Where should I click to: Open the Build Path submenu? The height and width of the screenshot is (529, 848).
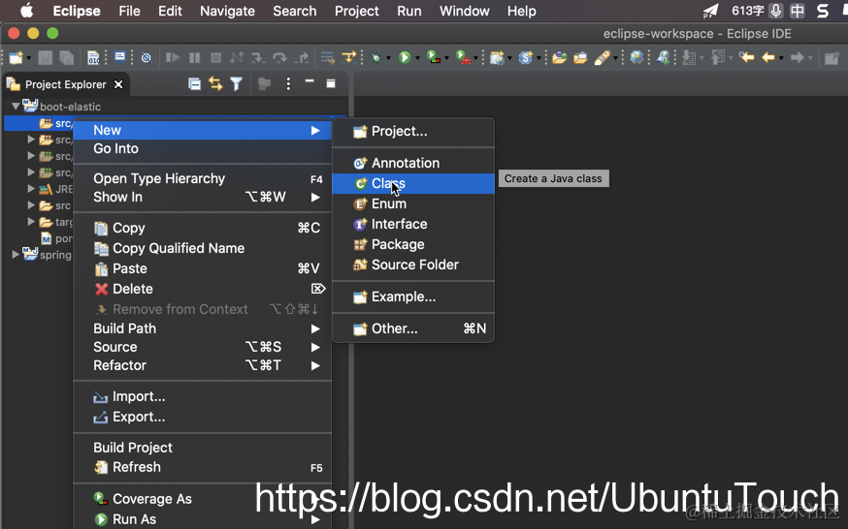202,328
